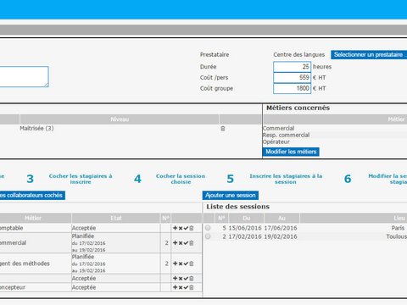
Task: Click the checkmark icon in the Agent des méthodes row
Action: (x=186, y=263)
